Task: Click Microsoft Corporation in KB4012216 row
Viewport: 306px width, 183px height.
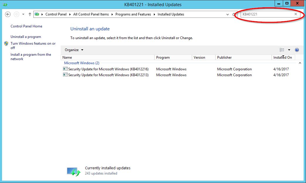Action: click(234, 69)
